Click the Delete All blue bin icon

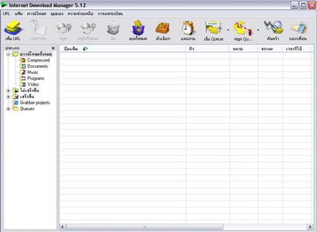pos(138,28)
